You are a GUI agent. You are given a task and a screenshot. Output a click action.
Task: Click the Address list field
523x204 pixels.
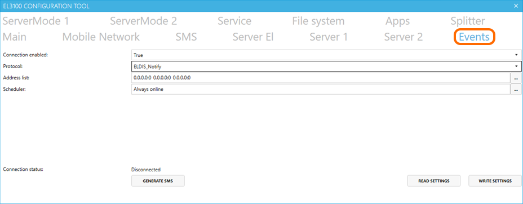(x=321, y=78)
